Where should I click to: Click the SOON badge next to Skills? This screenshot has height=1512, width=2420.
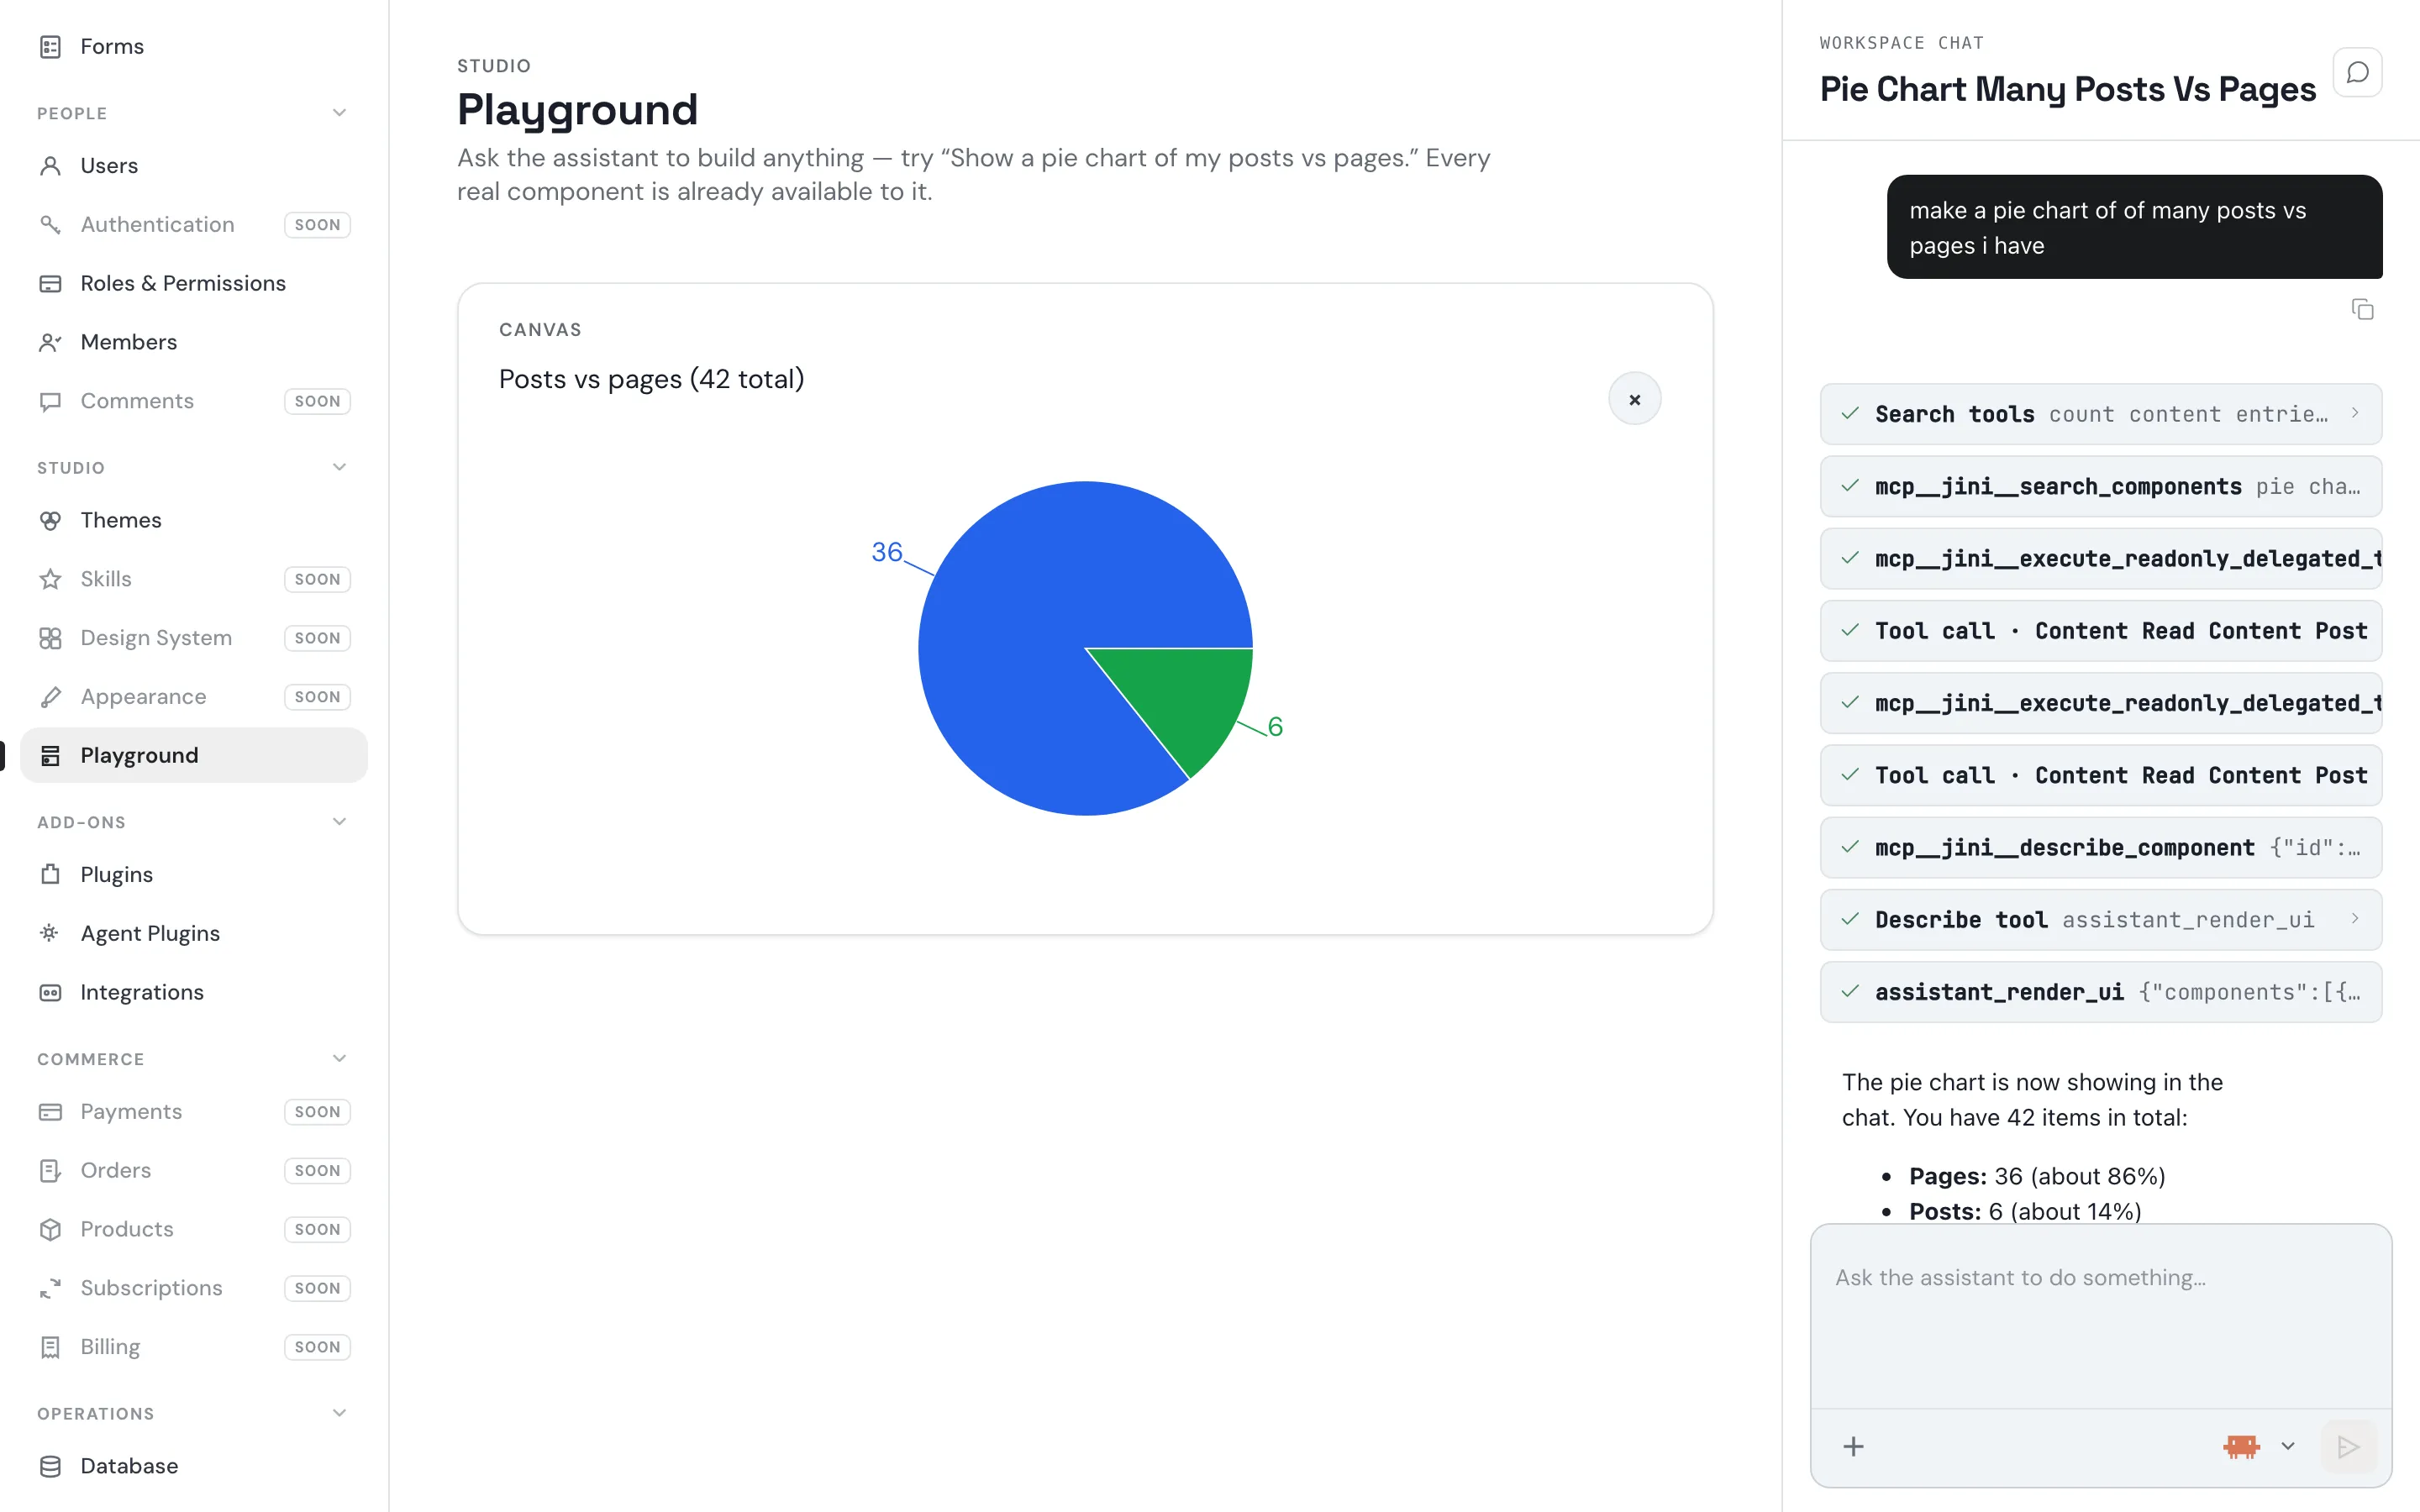[317, 579]
